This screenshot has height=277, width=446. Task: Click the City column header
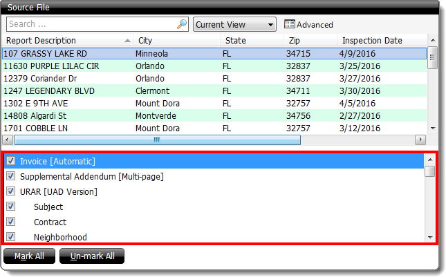(x=176, y=41)
